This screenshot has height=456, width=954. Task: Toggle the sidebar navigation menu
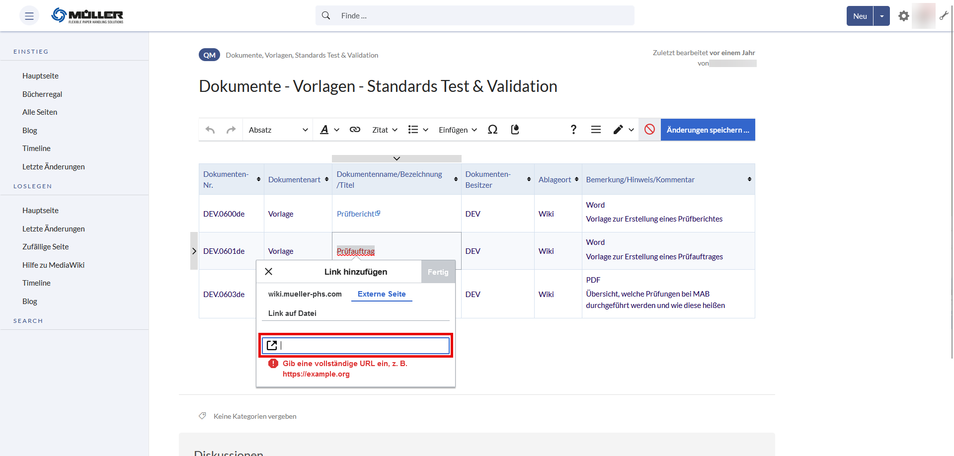(29, 16)
